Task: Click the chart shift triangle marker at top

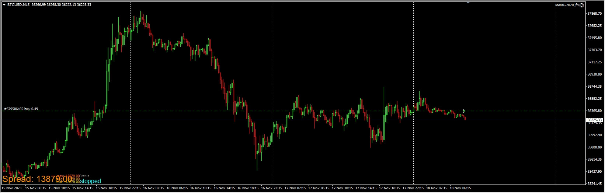Action: (468, 3)
